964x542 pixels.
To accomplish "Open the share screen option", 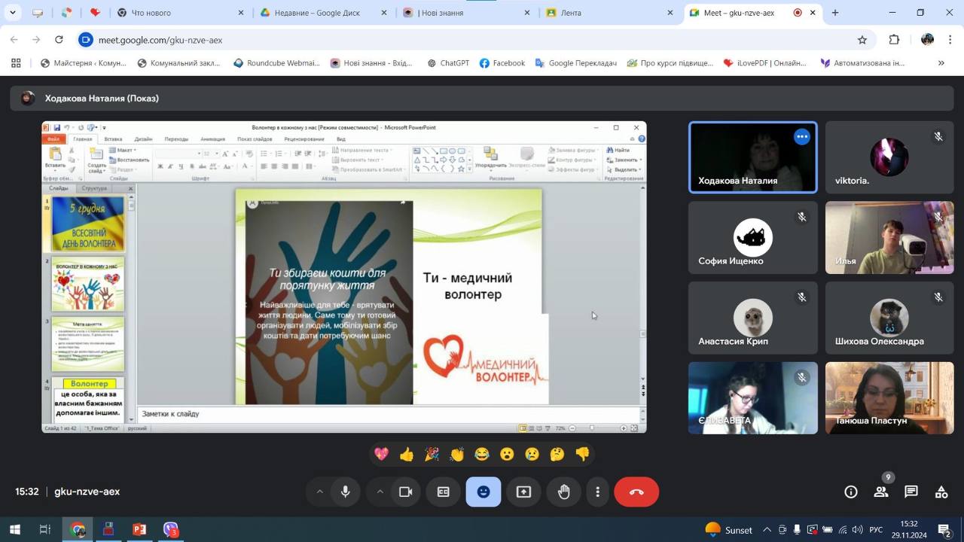I will [x=523, y=492].
